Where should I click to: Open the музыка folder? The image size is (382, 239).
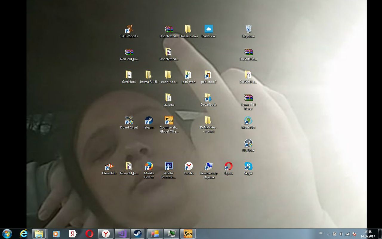169,98
